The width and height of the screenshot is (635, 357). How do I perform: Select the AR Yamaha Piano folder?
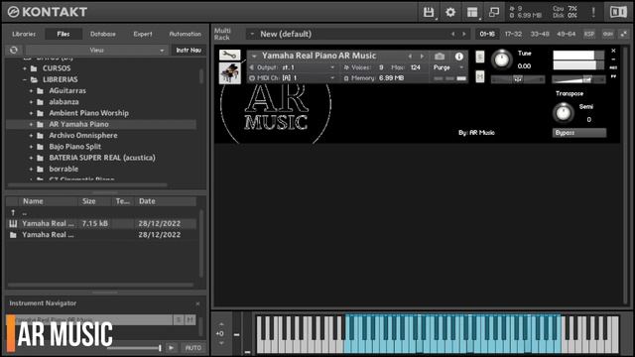pyautogui.click(x=101, y=124)
